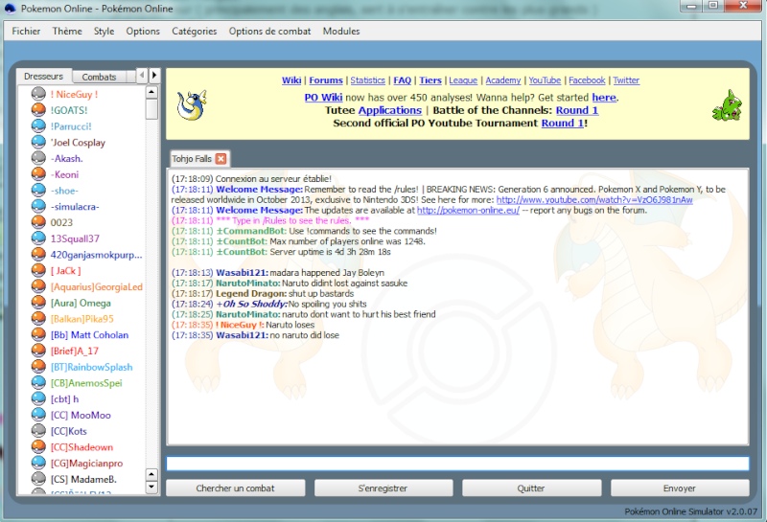Click the blue ball icon beside !Parrucci!
The width and height of the screenshot is (767, 522).
click(38, 126)
